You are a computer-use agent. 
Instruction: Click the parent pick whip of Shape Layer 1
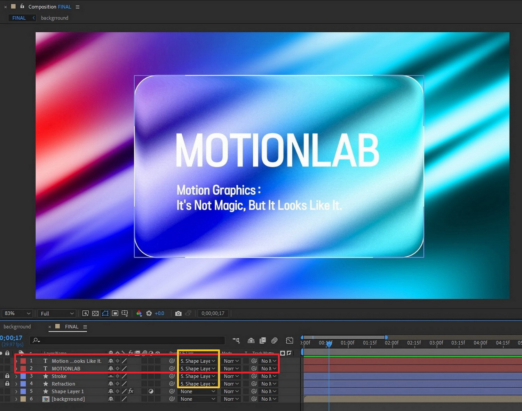pos(172,391)
